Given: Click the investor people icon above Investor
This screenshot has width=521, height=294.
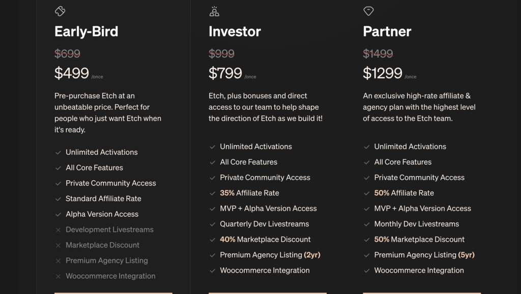Looking at the screenshot, I should pos(214,11).
